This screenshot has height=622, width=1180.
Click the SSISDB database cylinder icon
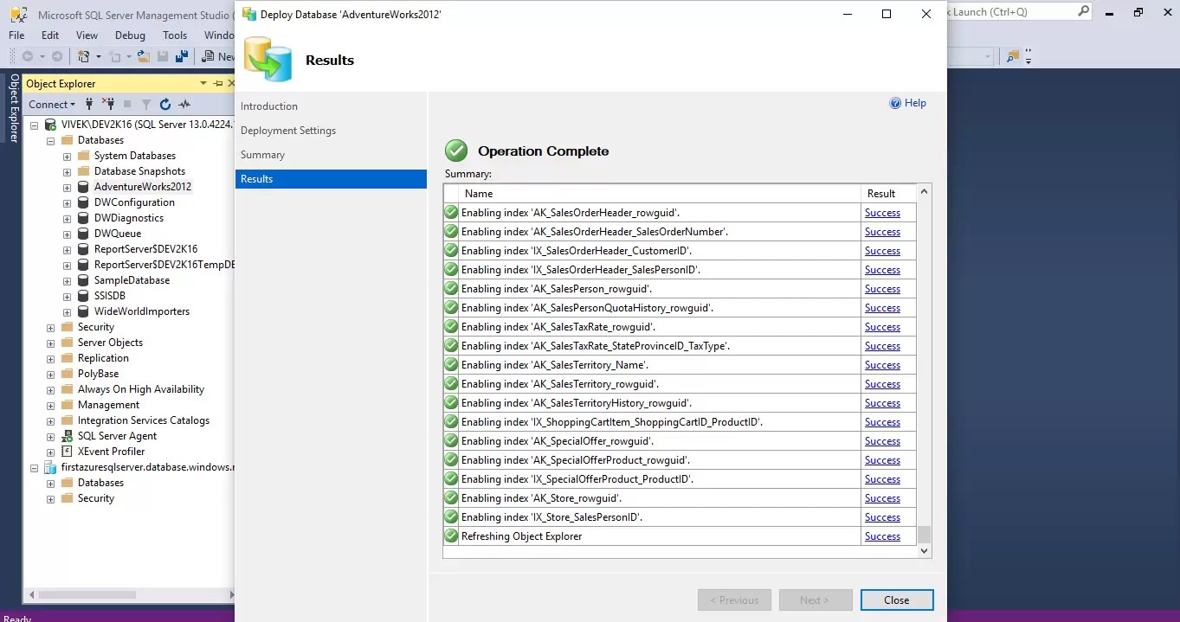point(83,296)
